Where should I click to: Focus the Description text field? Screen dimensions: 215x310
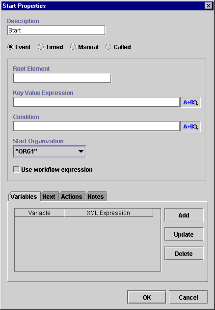[56, 30]
